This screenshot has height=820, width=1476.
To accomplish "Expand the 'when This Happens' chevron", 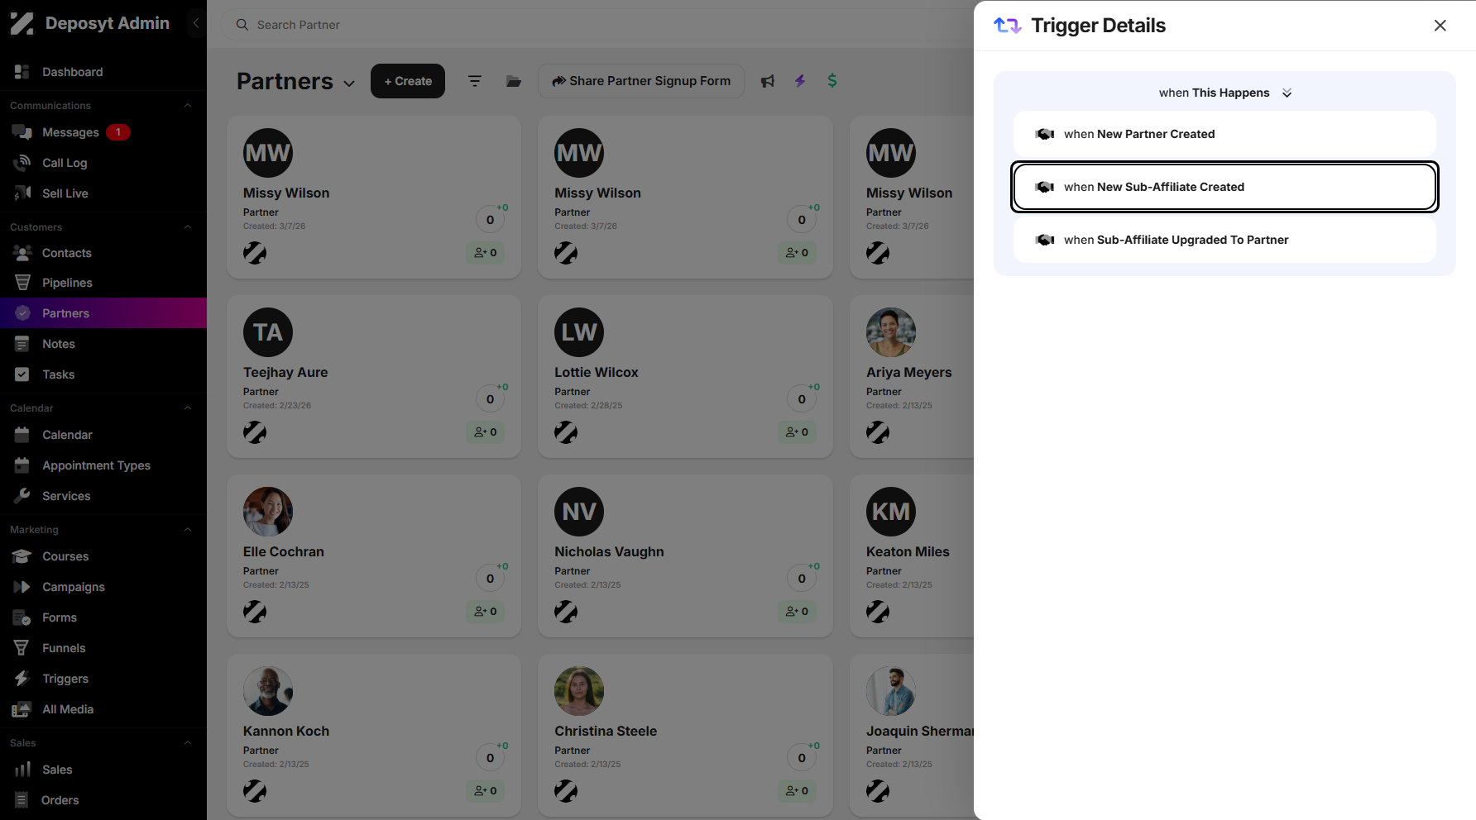I will pyautogui.click(x=1287, y=93).
